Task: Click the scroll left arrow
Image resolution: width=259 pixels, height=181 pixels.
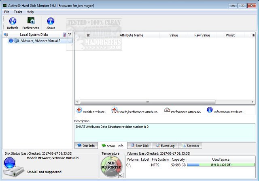Action: pyautogui.click(x=77, y=102)
